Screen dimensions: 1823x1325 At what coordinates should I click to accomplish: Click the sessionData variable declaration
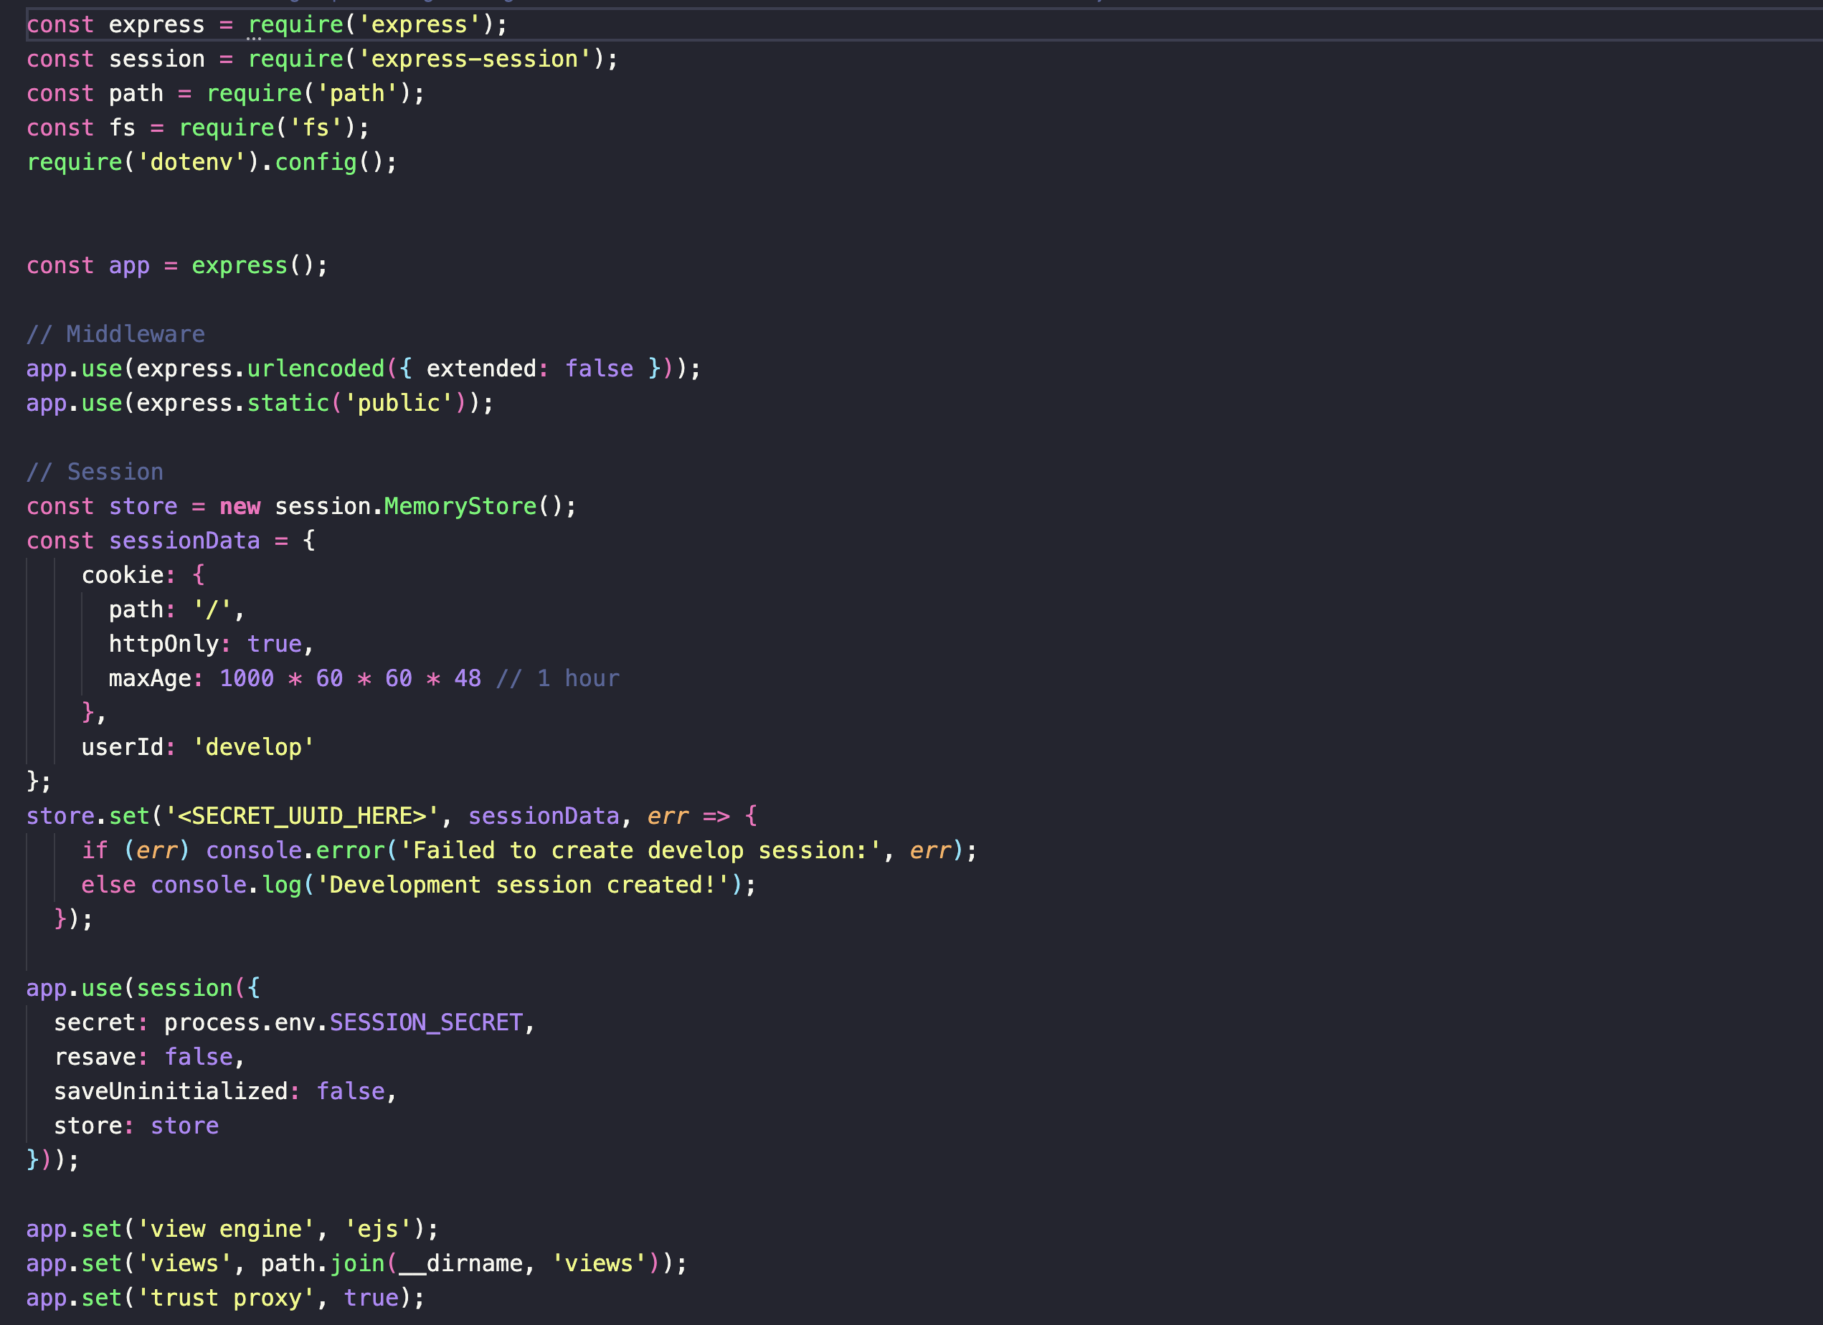click(x=184, y=541)
